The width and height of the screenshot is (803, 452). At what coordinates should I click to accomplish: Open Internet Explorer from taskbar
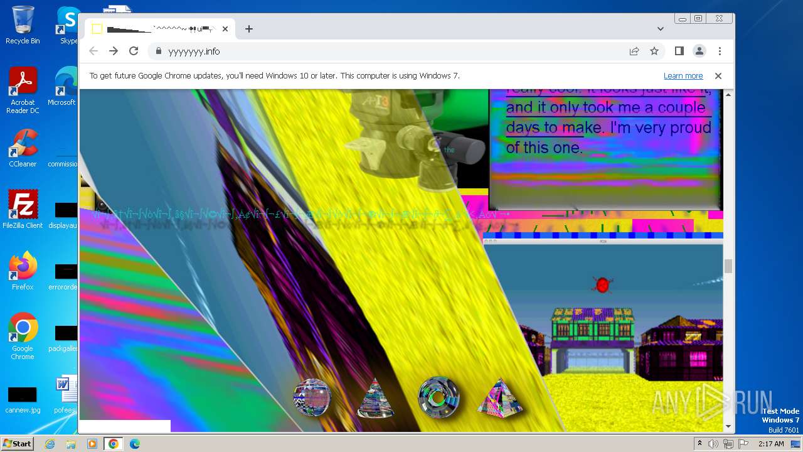click(50, 444)
